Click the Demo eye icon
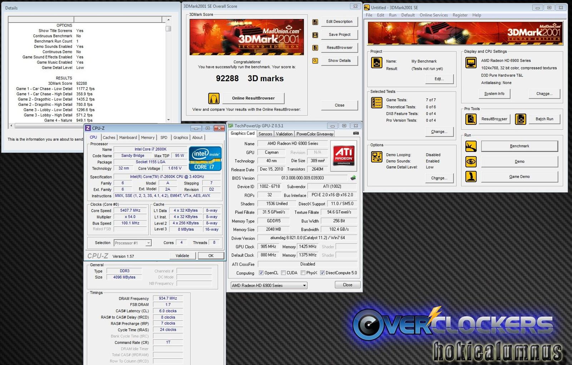This screenshot has height=365, width=572. point(471,162)
